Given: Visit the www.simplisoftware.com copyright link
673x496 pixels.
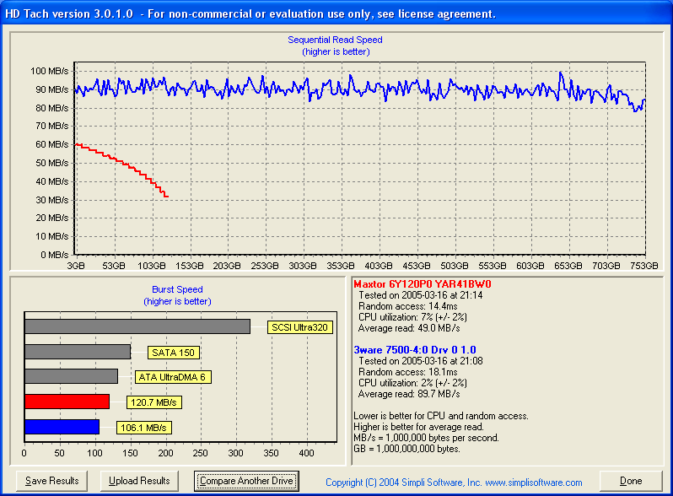Looking at the screenshot, I should tap(454, 483).
